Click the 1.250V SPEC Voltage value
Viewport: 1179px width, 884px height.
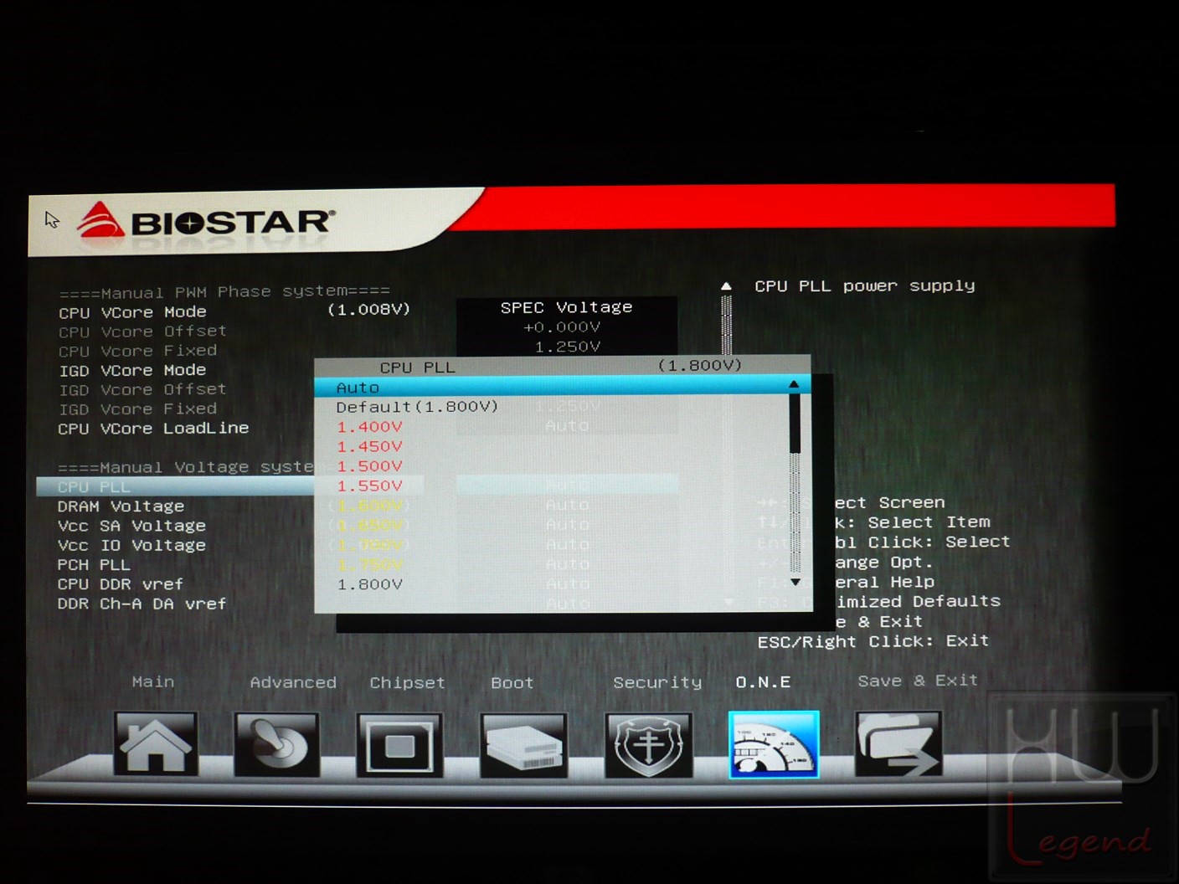point(568,347)
